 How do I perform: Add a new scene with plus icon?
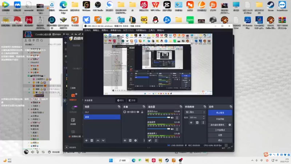click(x=86, y=140)
